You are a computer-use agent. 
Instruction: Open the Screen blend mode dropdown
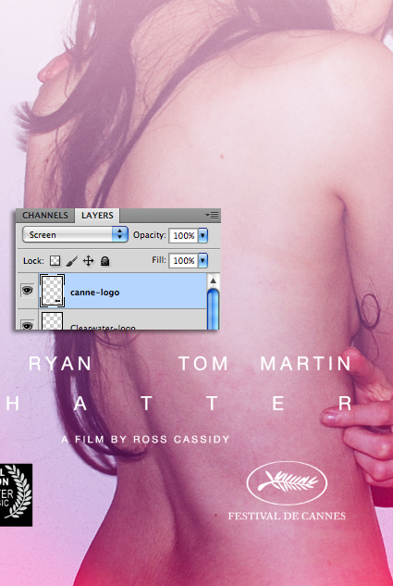tap(75, 235)
